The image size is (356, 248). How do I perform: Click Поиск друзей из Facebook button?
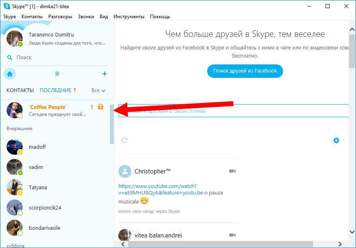click(x=245, y=71)
